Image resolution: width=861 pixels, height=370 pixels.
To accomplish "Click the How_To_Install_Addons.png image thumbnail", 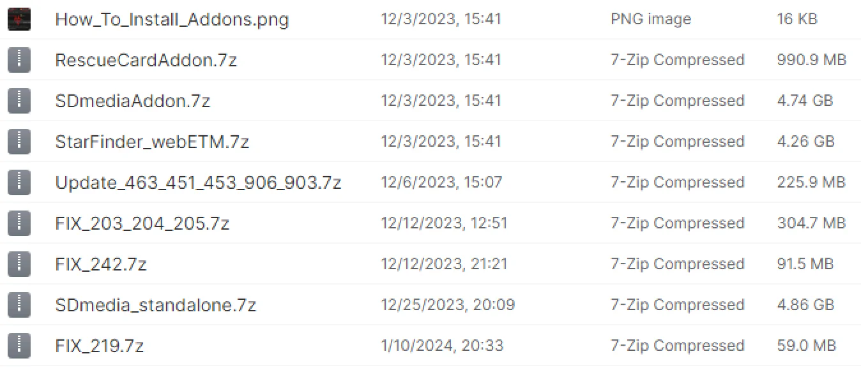I will point(19,19).
